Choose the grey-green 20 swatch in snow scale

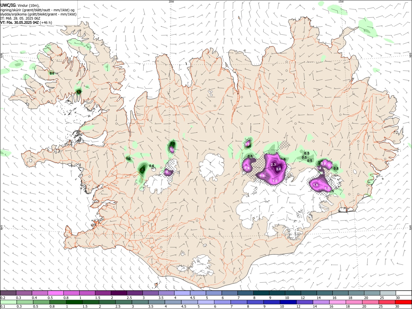pos(372,293)
